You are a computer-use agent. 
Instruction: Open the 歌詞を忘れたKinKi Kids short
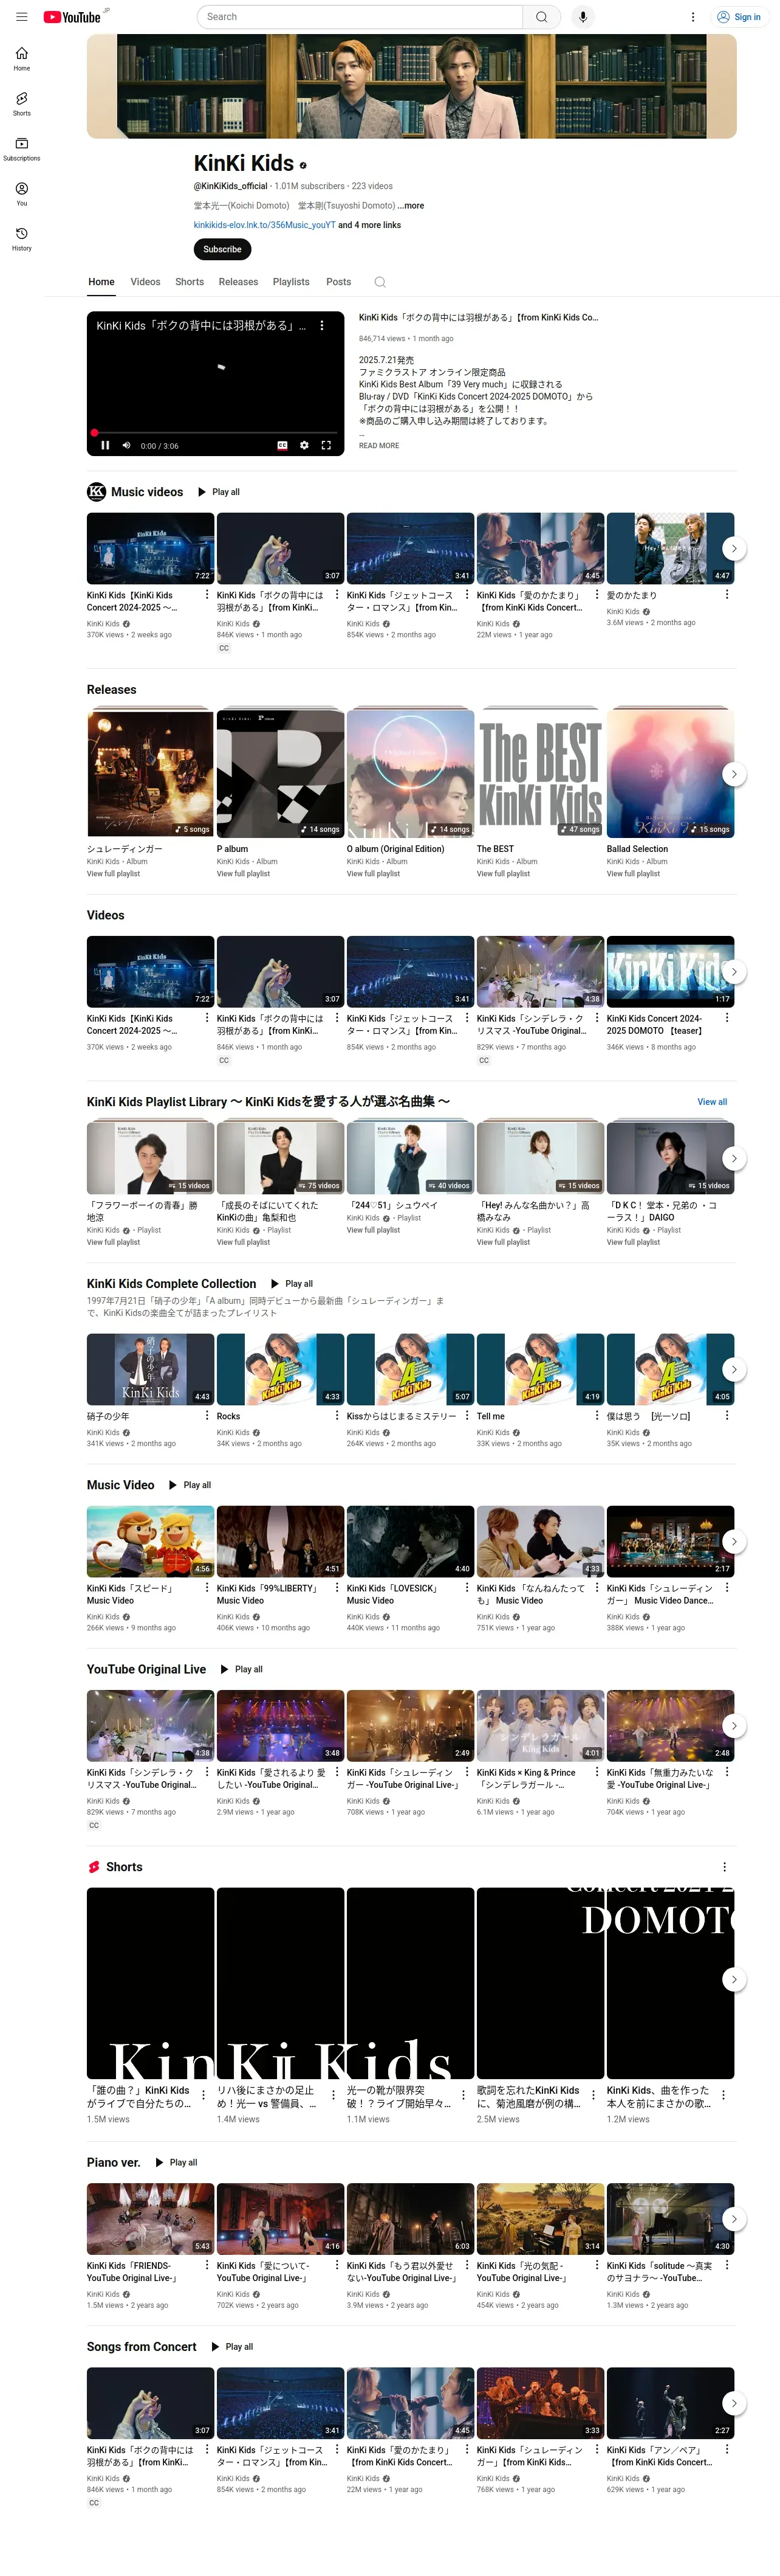click(540, 1983)
